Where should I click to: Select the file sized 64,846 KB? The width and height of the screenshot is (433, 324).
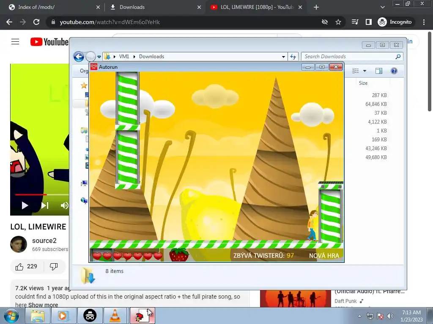click(x=376, y=104)
